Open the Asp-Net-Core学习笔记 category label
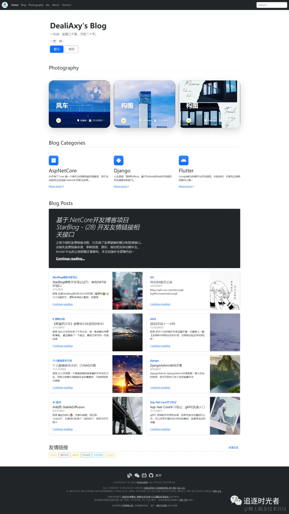 [163, 402]
